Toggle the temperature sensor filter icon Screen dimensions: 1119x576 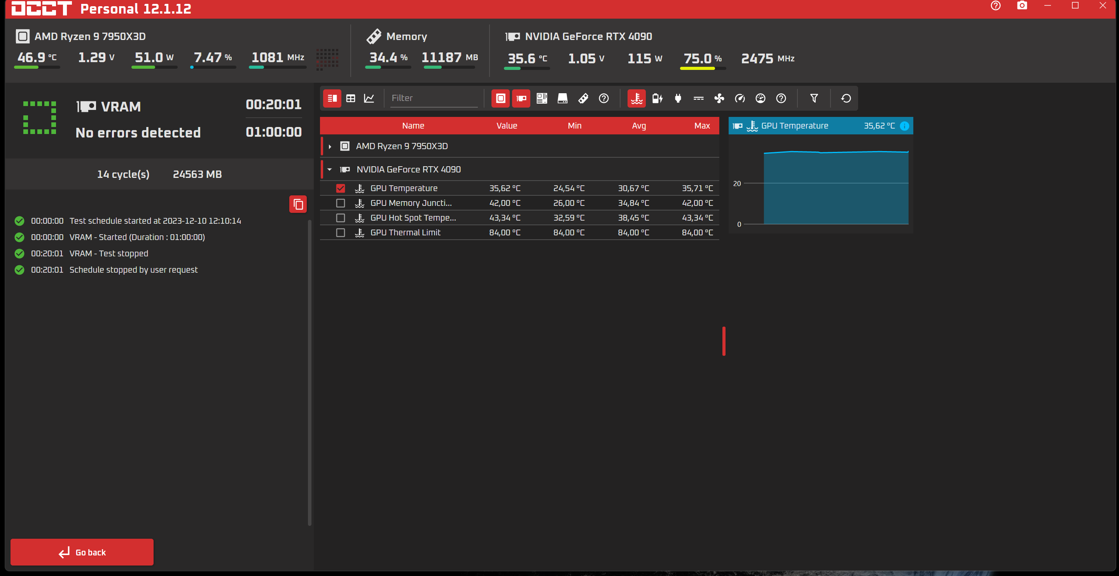coord(636,99)
